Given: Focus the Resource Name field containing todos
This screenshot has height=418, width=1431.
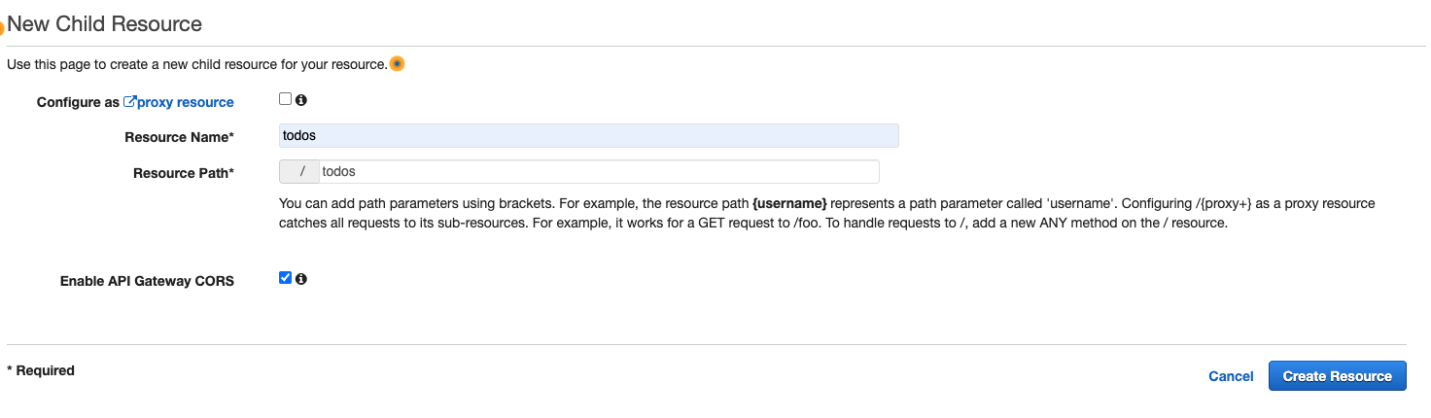Looking at the screenshot, I should [x=588, y=136].
